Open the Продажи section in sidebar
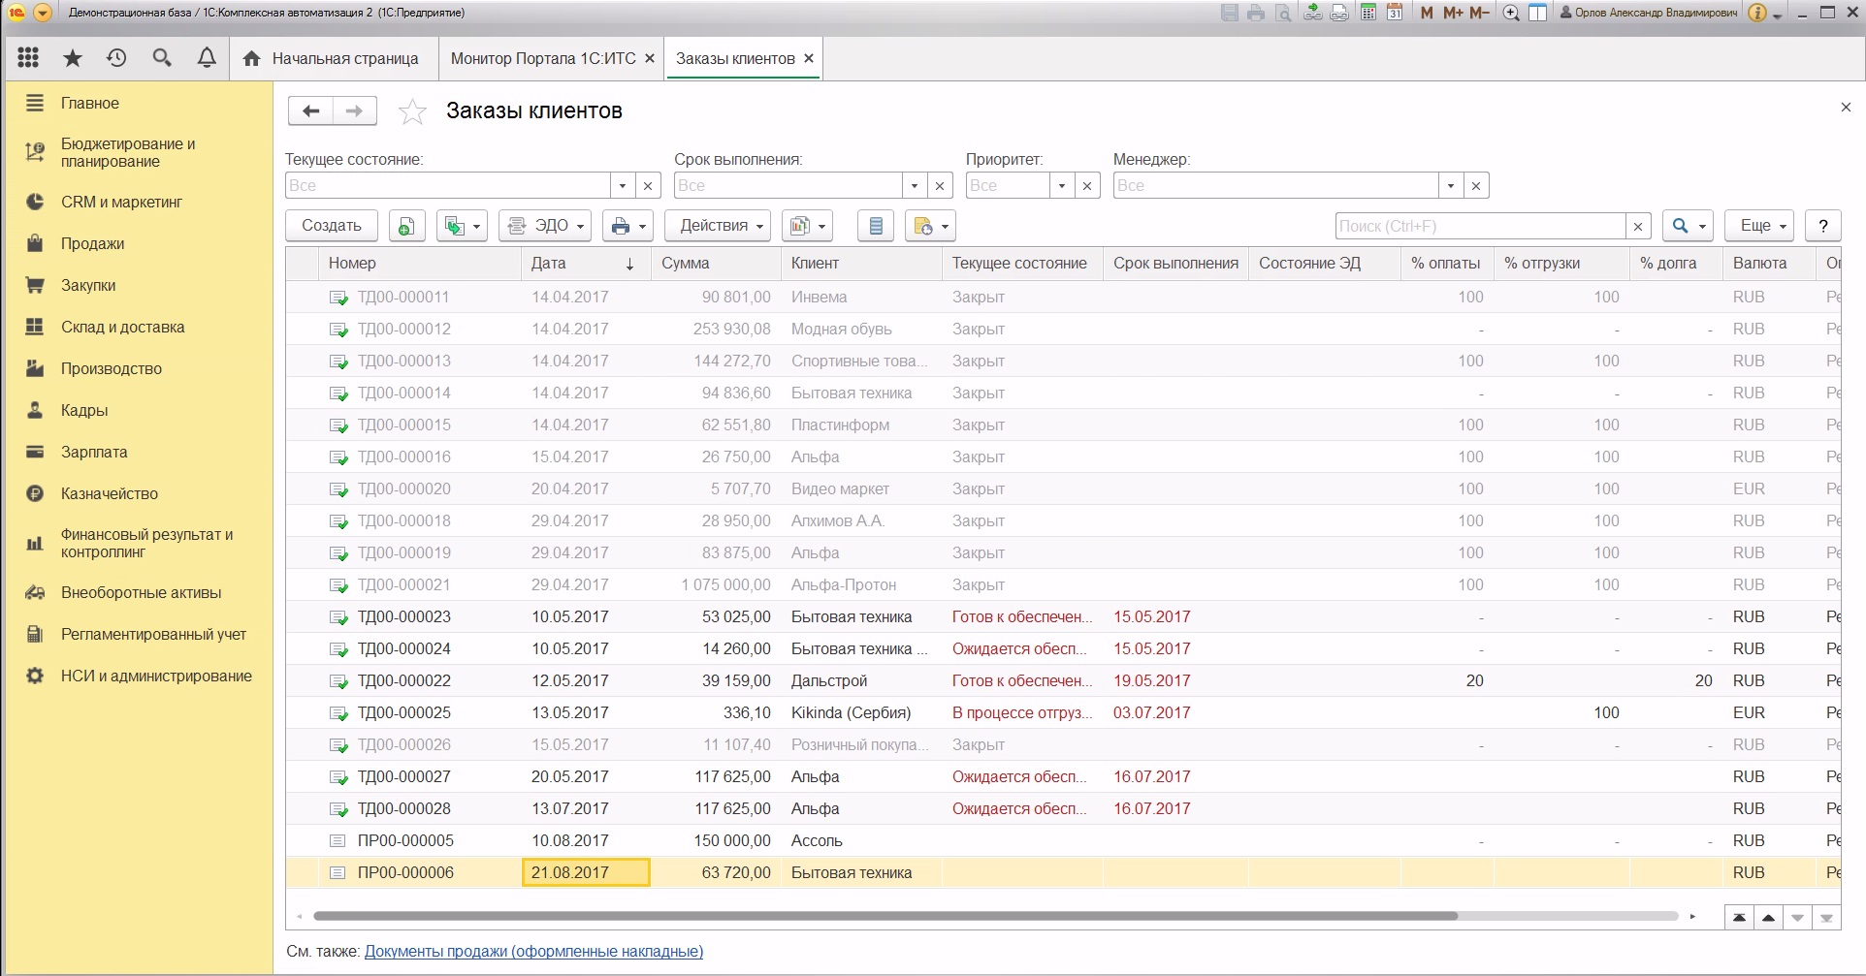 pyautogui.click(x=92, y=243)
